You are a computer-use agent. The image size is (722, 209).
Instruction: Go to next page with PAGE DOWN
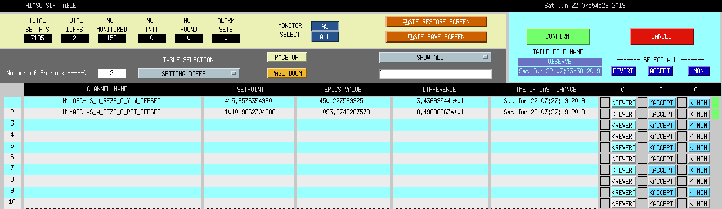(x=286, y=73)
